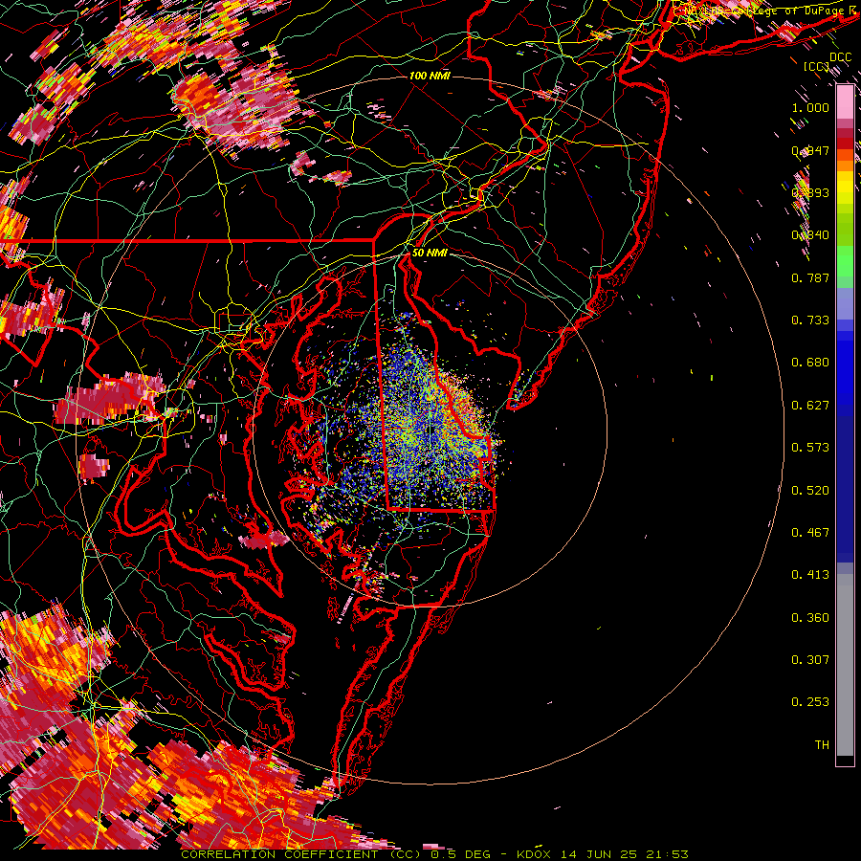Click the [CC] units label
Screen dimensions: 861x861
pos(817,67)
